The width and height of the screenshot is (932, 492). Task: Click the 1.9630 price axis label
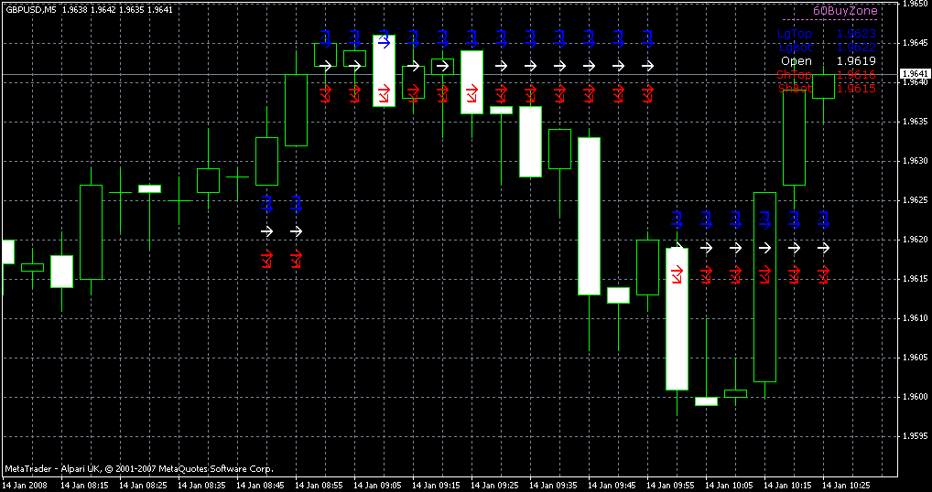(x=915, y=162)
